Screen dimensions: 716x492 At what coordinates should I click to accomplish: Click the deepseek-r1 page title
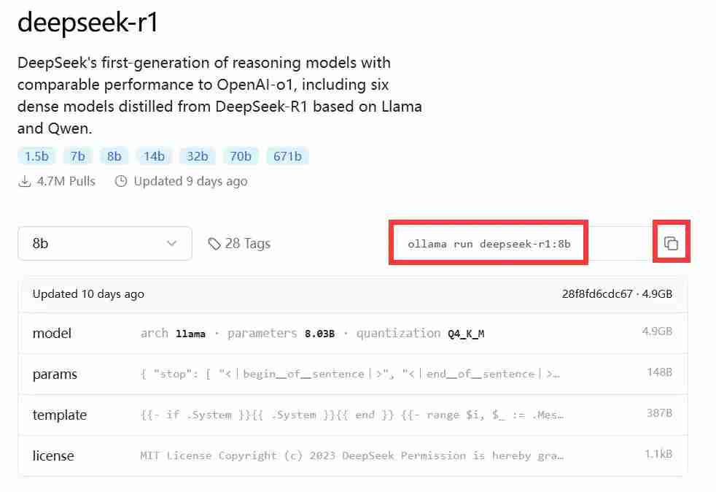[87, 23]
